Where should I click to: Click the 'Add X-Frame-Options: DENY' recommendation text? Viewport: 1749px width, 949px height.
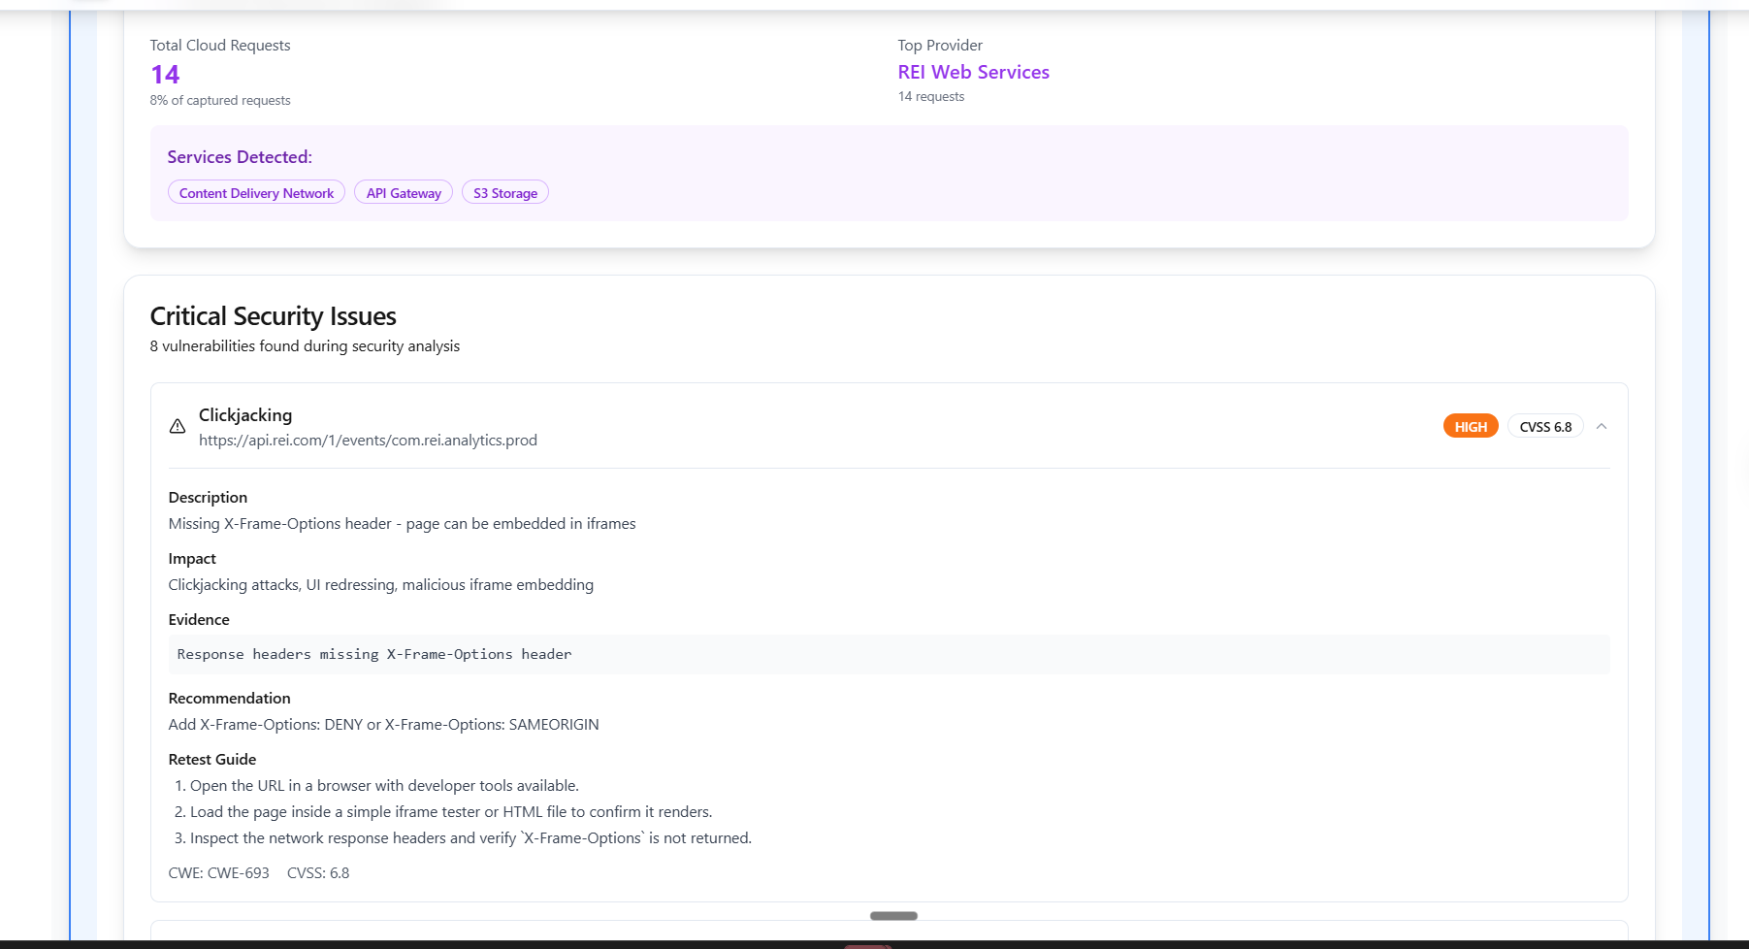[384, 725]
